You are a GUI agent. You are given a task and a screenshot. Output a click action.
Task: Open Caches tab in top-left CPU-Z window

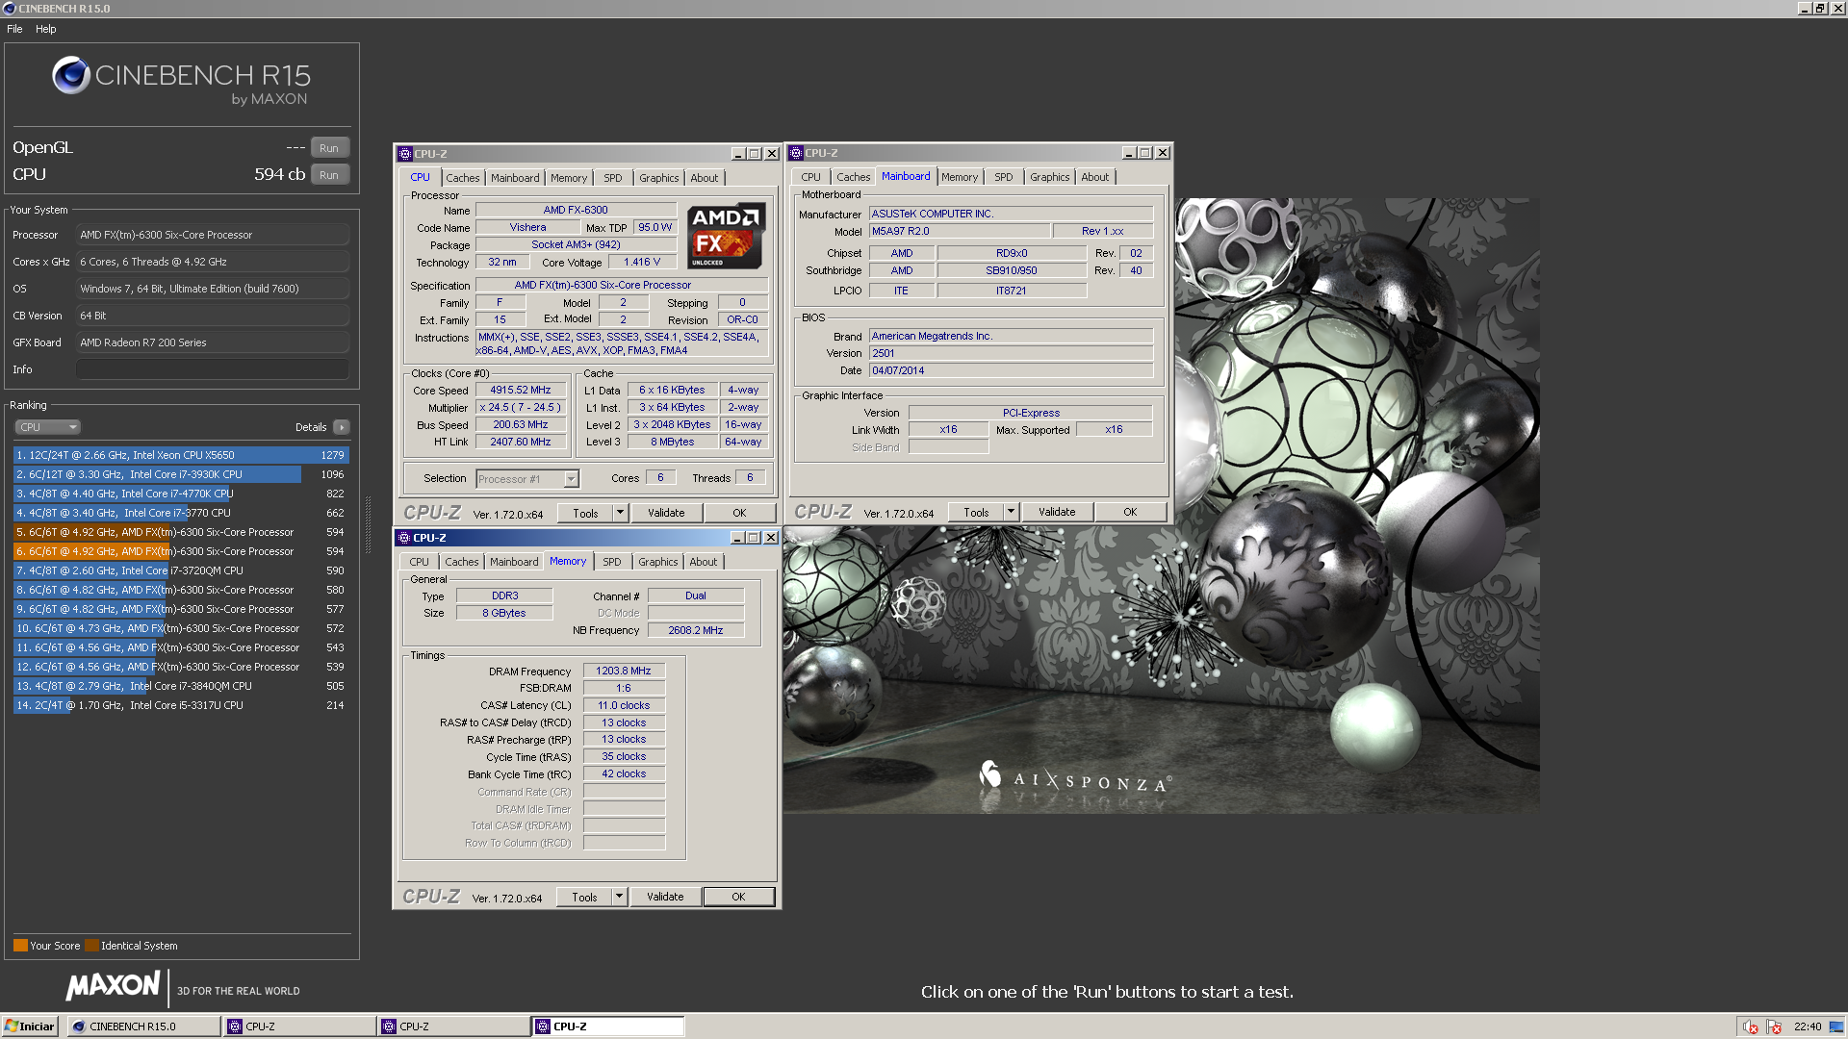(462, 178)
